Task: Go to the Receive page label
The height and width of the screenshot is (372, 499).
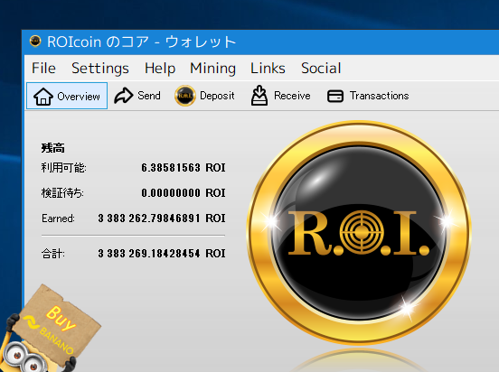Action: pyautogui.click(x=292, y=96)
